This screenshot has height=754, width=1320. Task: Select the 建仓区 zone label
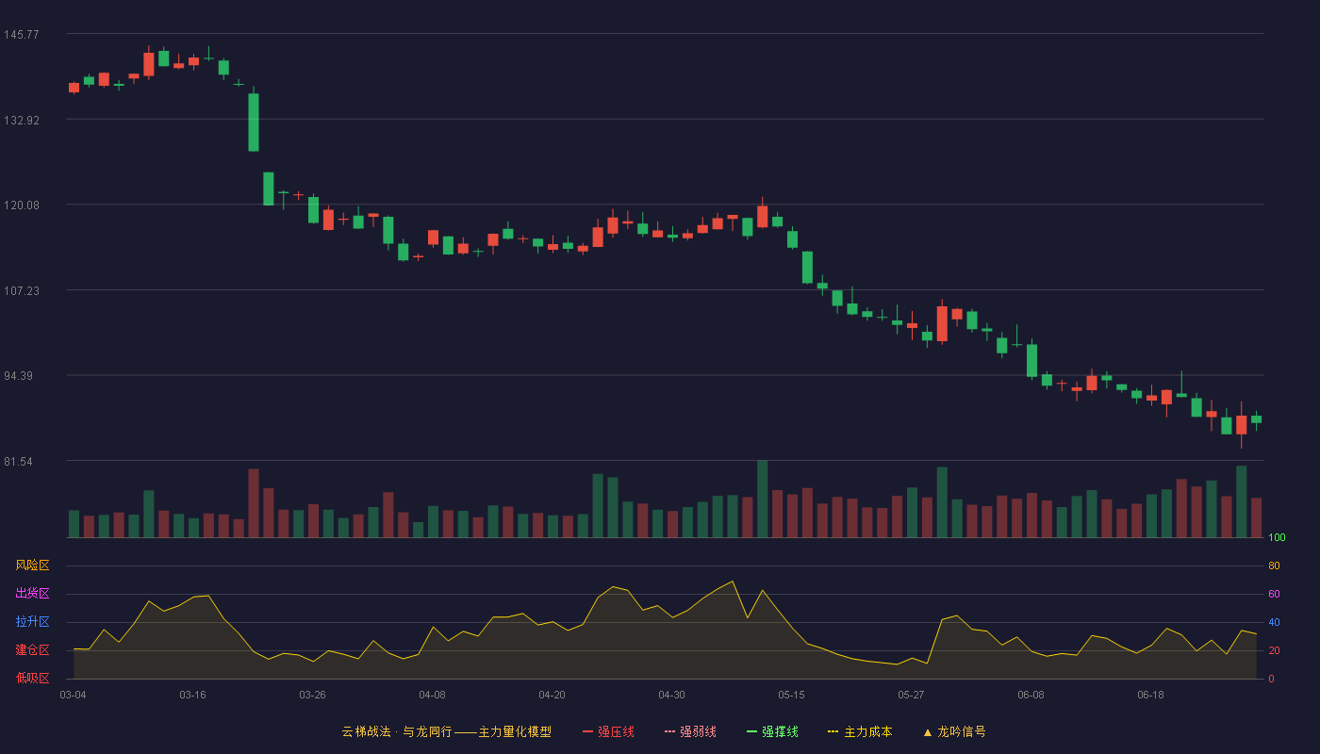click(32, 650)
